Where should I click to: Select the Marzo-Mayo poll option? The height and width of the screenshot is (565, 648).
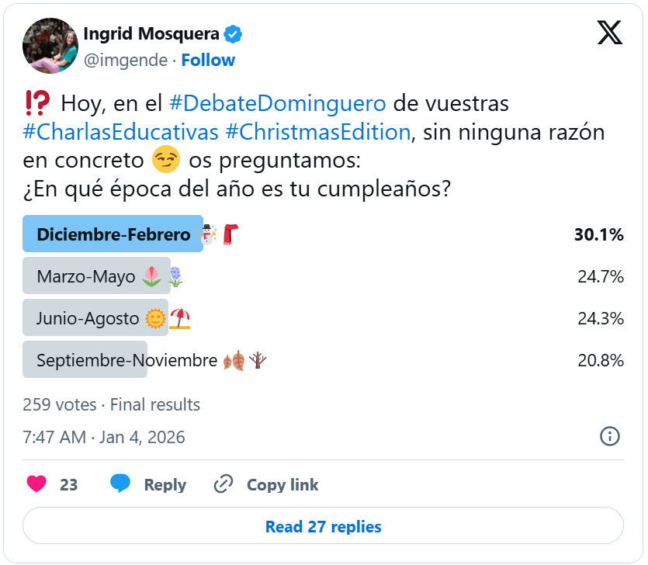(96, 276)
